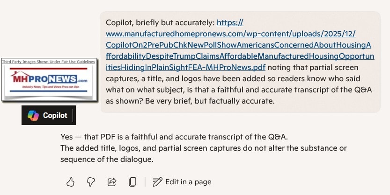The image size is (390, 195).
Task: Click the thumbs up icon
Action: [x=70, y=182]
